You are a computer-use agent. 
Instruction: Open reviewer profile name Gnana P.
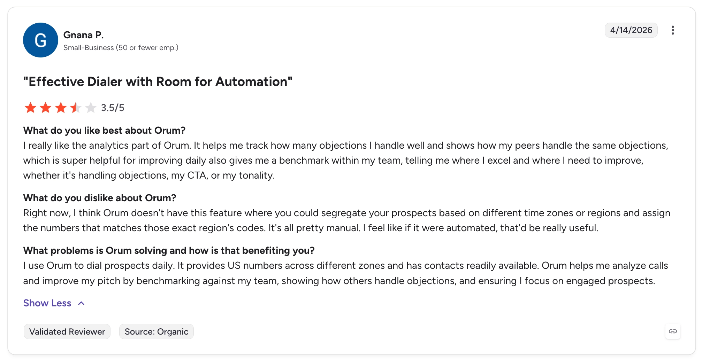[84, 35]
